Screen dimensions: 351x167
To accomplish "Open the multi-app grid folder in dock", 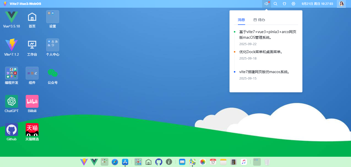I will click(x=138, y=162).
